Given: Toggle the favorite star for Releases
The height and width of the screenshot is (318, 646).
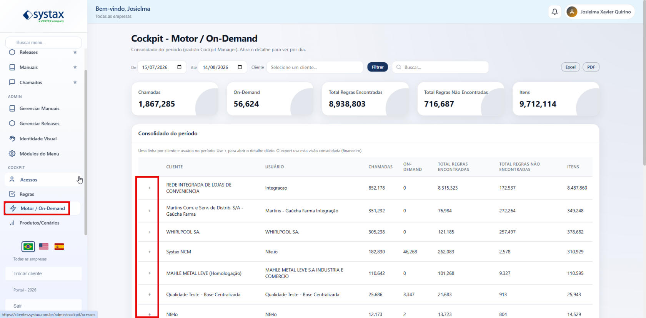Looking at the screenshot, I should click(x=75, y=52).
